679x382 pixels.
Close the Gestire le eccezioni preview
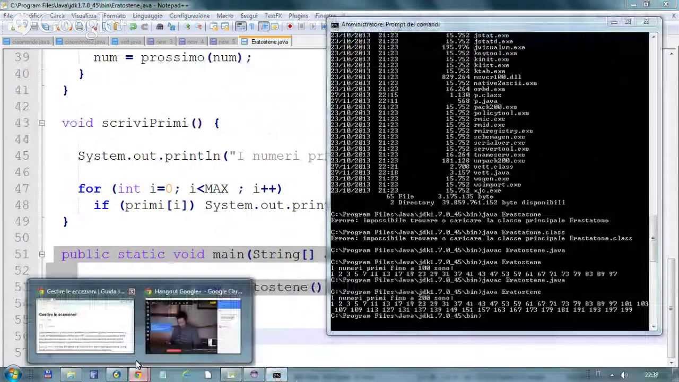(132, 291)
